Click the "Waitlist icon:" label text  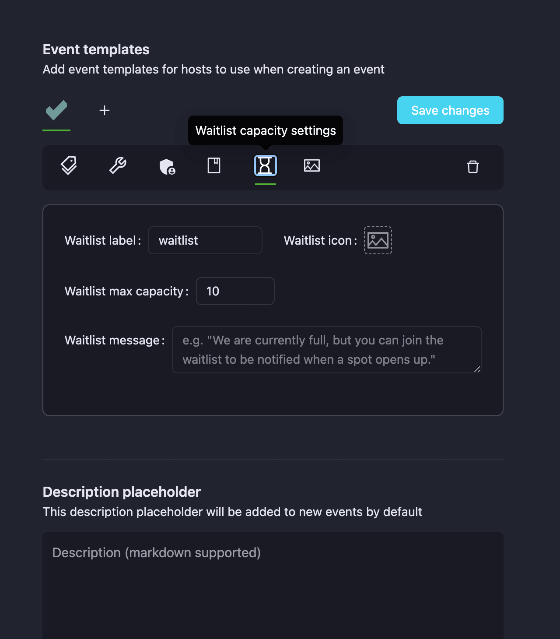coord(320,240)
